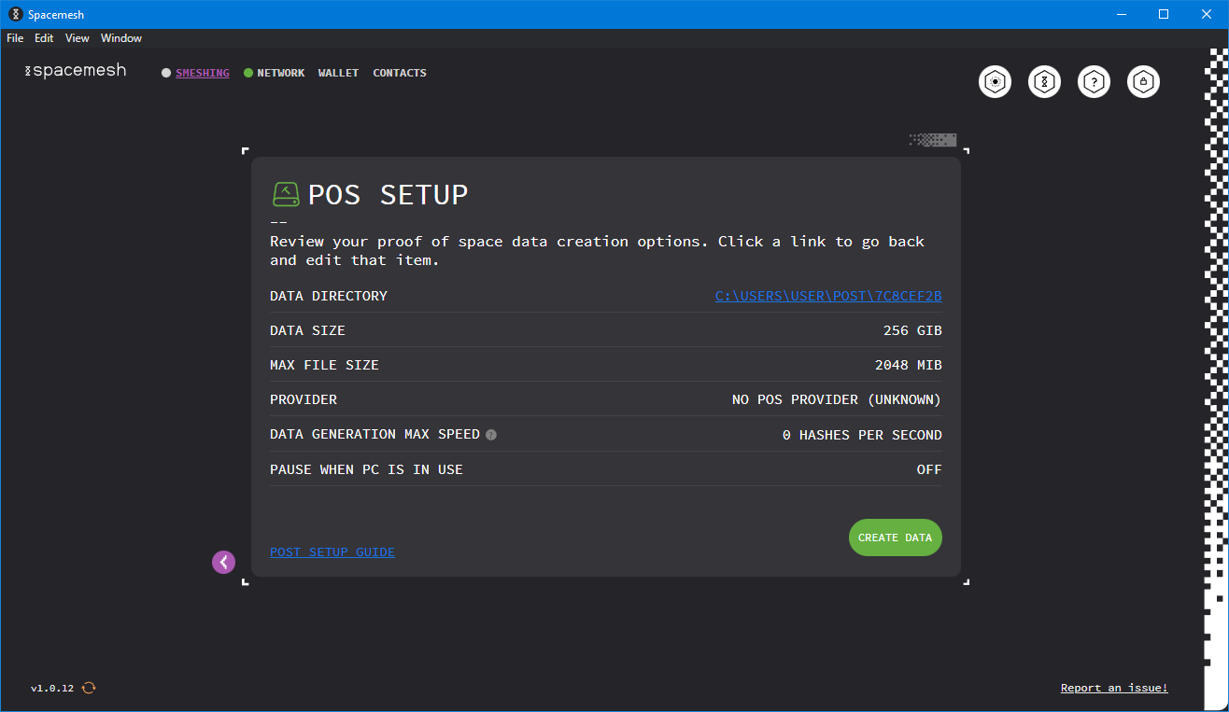The width and height of the screenshot is (1229, 712).
Task: Click the Data Generation Max Speed label
Action: [374, 435]
